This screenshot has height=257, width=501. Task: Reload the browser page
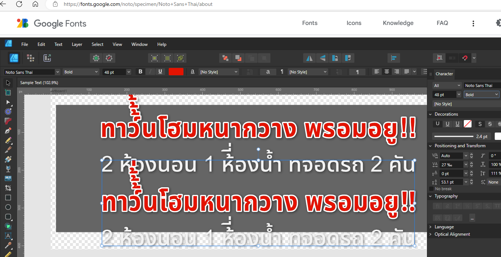[x=19, y=4]
